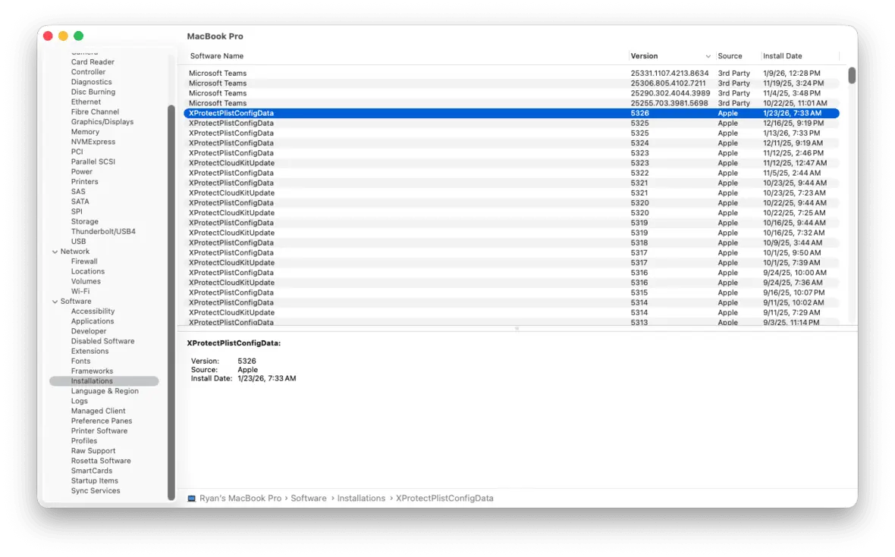Collapse the Network section in the sidebar

click(54, 251)
